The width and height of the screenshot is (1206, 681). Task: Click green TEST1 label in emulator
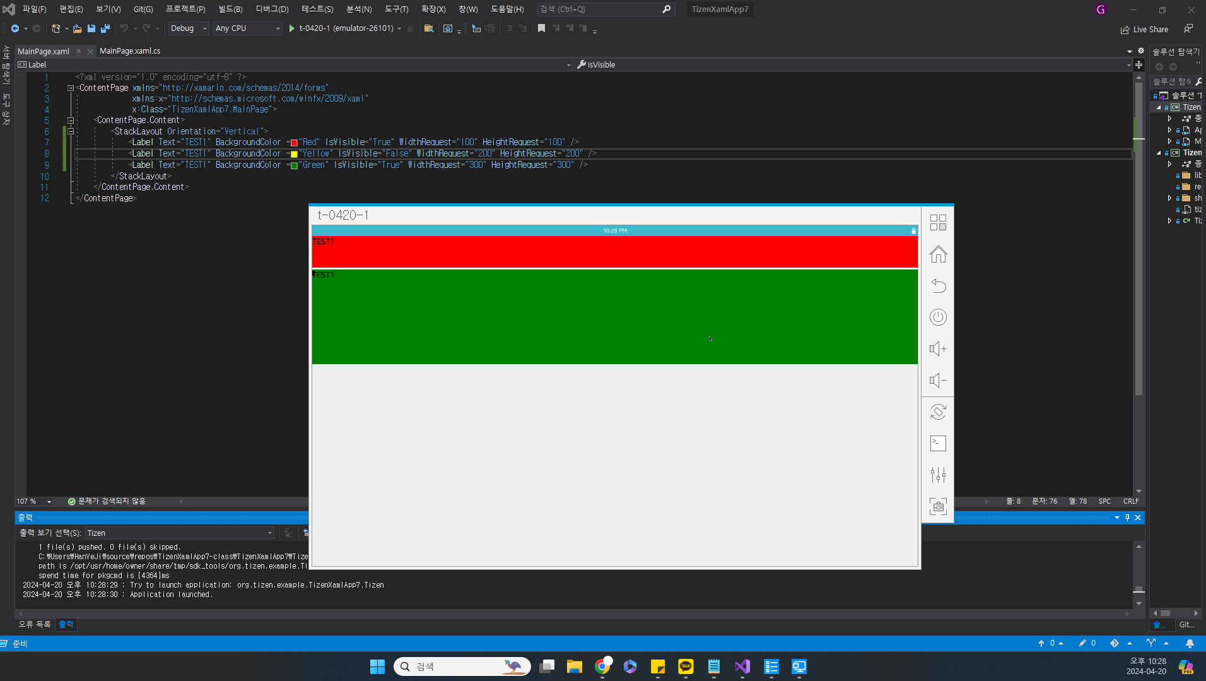[615, 317]
